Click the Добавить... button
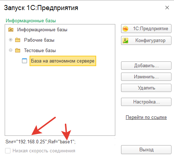 (146, 66)
